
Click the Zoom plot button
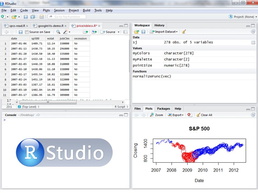coord(156,115)
